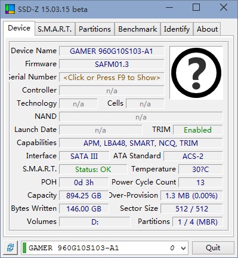Click the Controller n/a field
Image resolution: width=238 pixels, height=258 pixels.
[112, 91]
